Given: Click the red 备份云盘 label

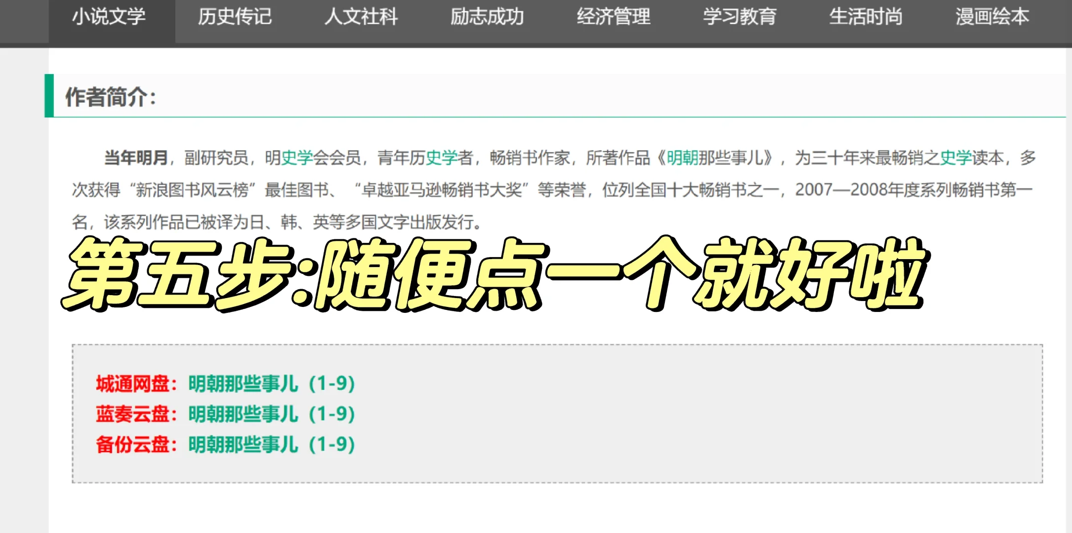Looking at the screenshot, I should (x=136, y=445).
